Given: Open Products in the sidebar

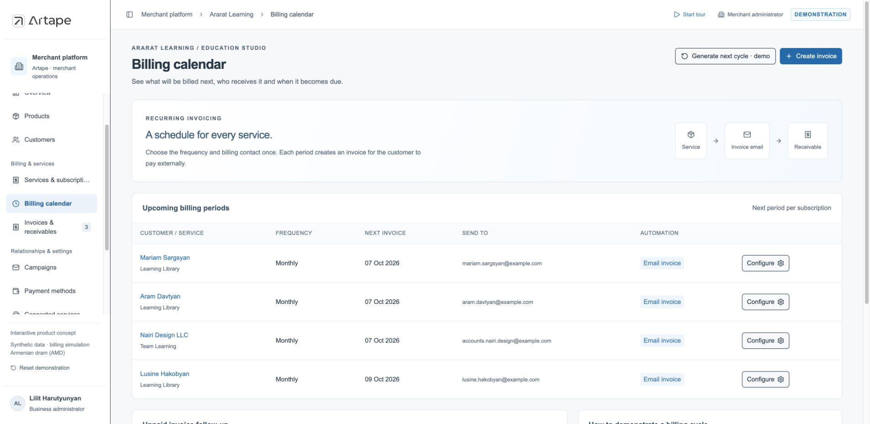Looking at the screenshot, I should click(52, 116).
